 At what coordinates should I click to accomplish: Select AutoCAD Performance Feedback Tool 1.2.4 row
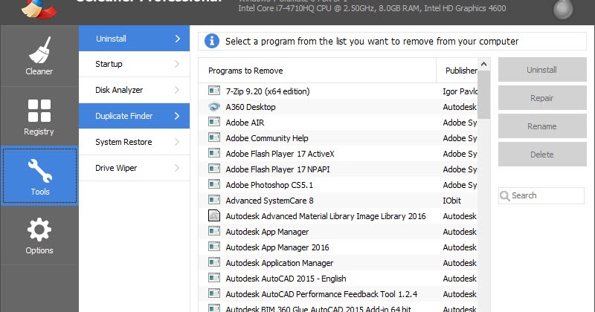(x=338, y=294)
